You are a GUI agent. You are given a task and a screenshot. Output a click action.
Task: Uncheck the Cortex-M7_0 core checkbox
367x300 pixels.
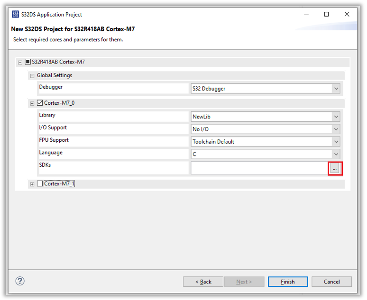[40, 103]
